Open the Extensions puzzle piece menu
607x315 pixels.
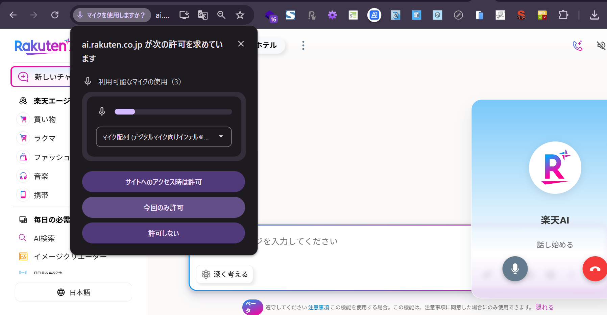coord(563,15)
